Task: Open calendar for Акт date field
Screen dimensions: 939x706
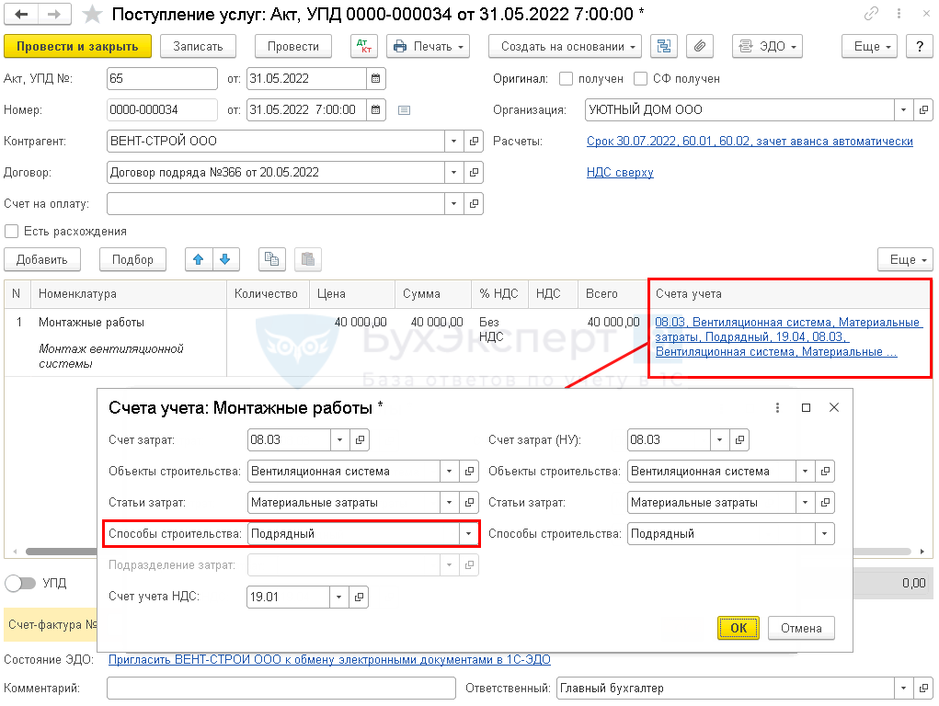Action: (x=376, y=79)
